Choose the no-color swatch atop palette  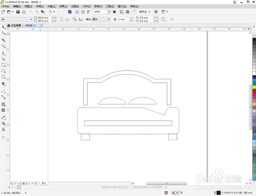[254, 36]
